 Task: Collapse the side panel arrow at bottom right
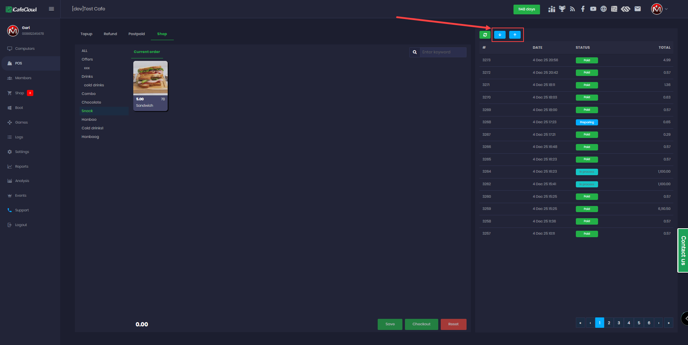pos(685,318)
